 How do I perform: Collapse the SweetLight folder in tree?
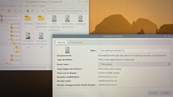9,40
